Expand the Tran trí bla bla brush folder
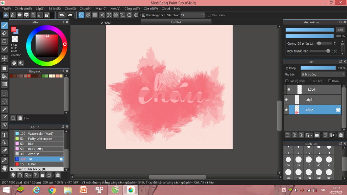 [12, 169]
